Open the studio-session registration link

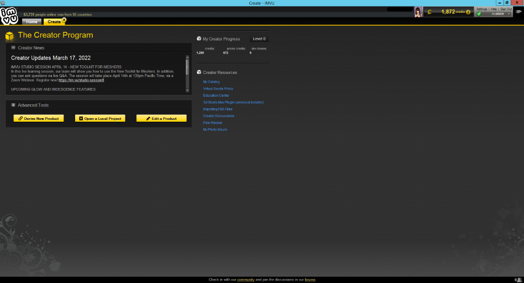pos(81,80)
